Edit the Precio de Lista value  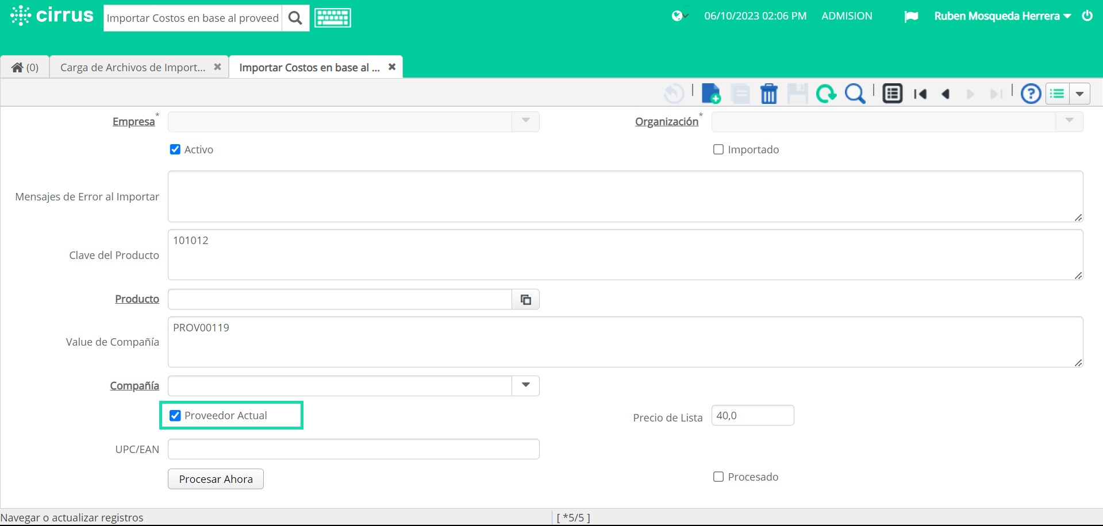click(x=752, y=415)
